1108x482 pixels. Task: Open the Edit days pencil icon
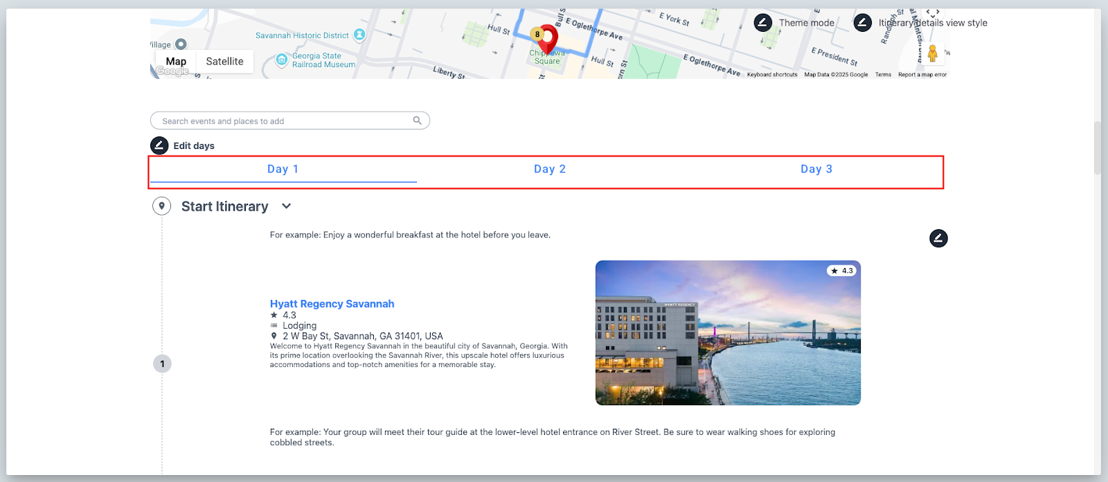coord(159,145)
